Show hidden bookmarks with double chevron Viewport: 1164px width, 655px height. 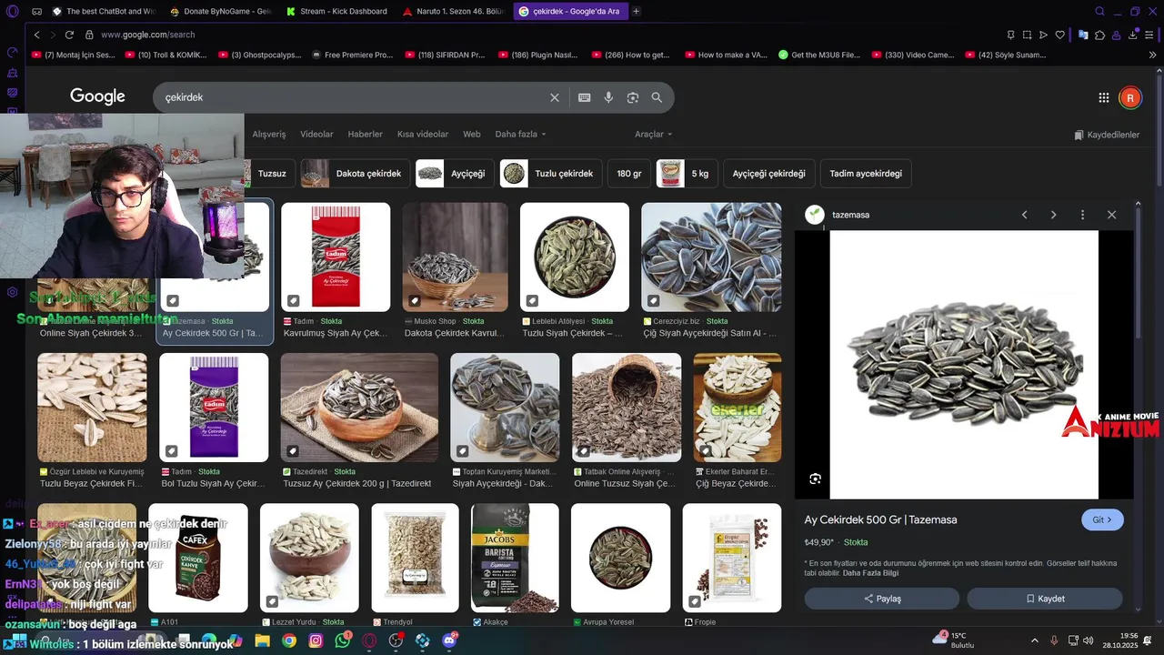[x=1153, y=55]
